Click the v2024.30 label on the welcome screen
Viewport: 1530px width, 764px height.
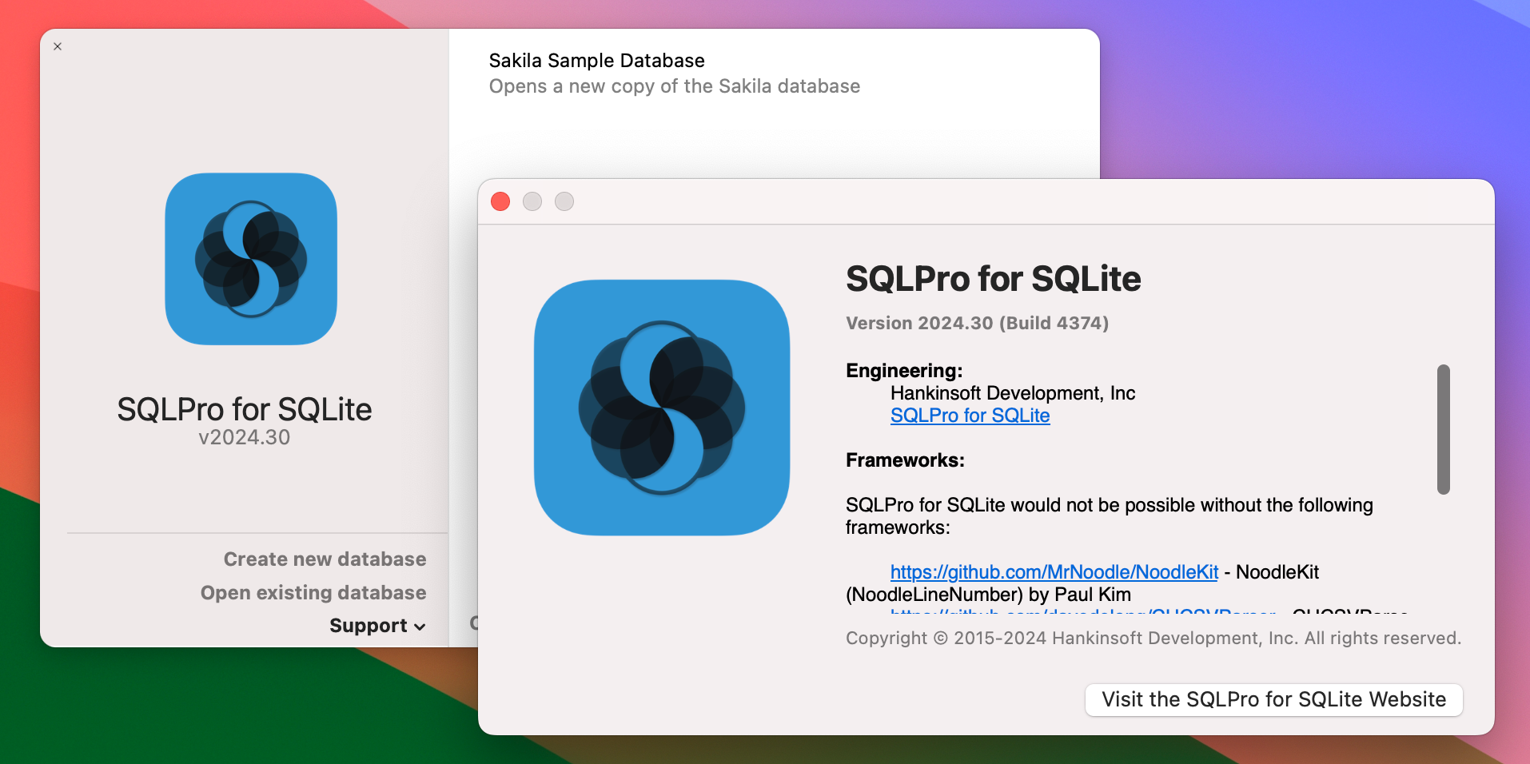point(245,437)
